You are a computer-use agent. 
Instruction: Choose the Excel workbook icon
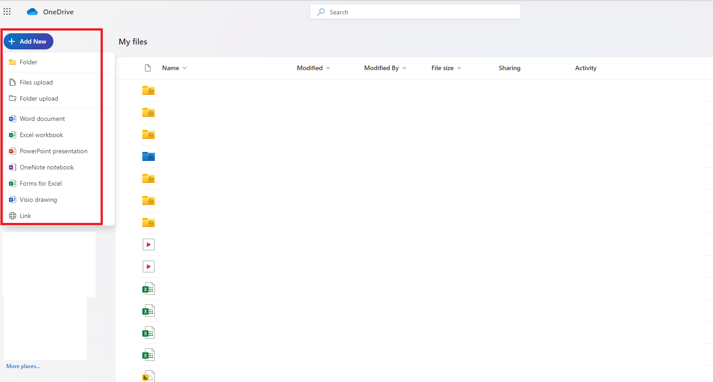click(x=13, y=135)
